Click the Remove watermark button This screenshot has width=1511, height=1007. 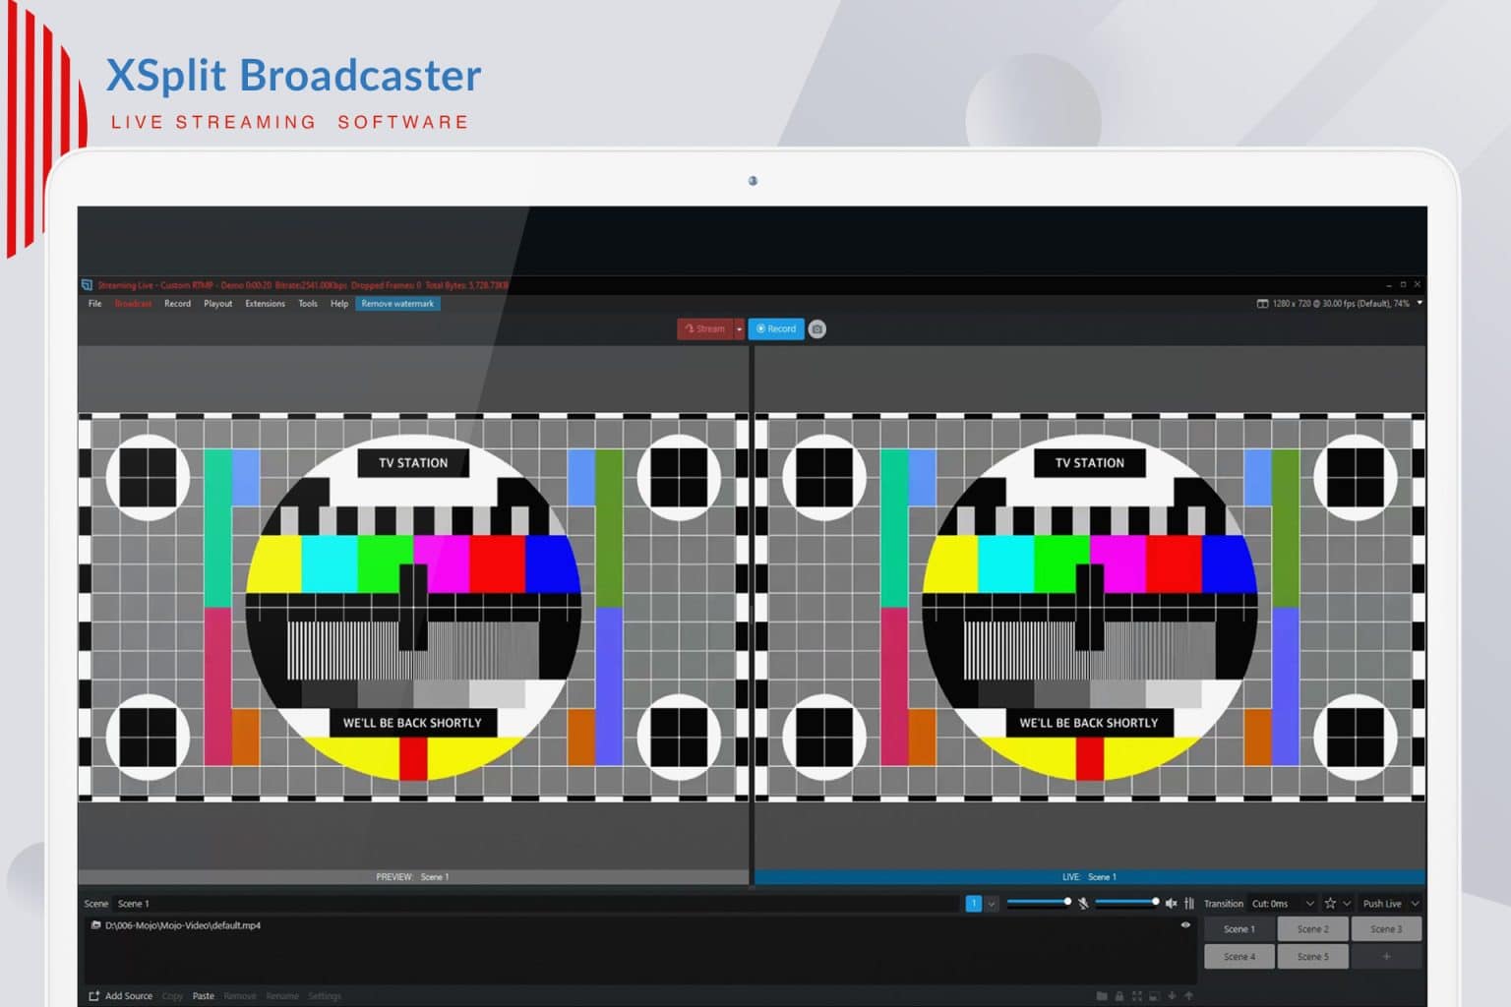[397, 303]
